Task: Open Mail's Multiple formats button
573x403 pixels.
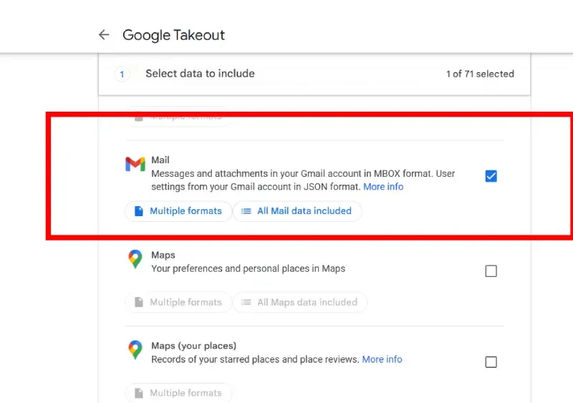Action: coord(178,211)
